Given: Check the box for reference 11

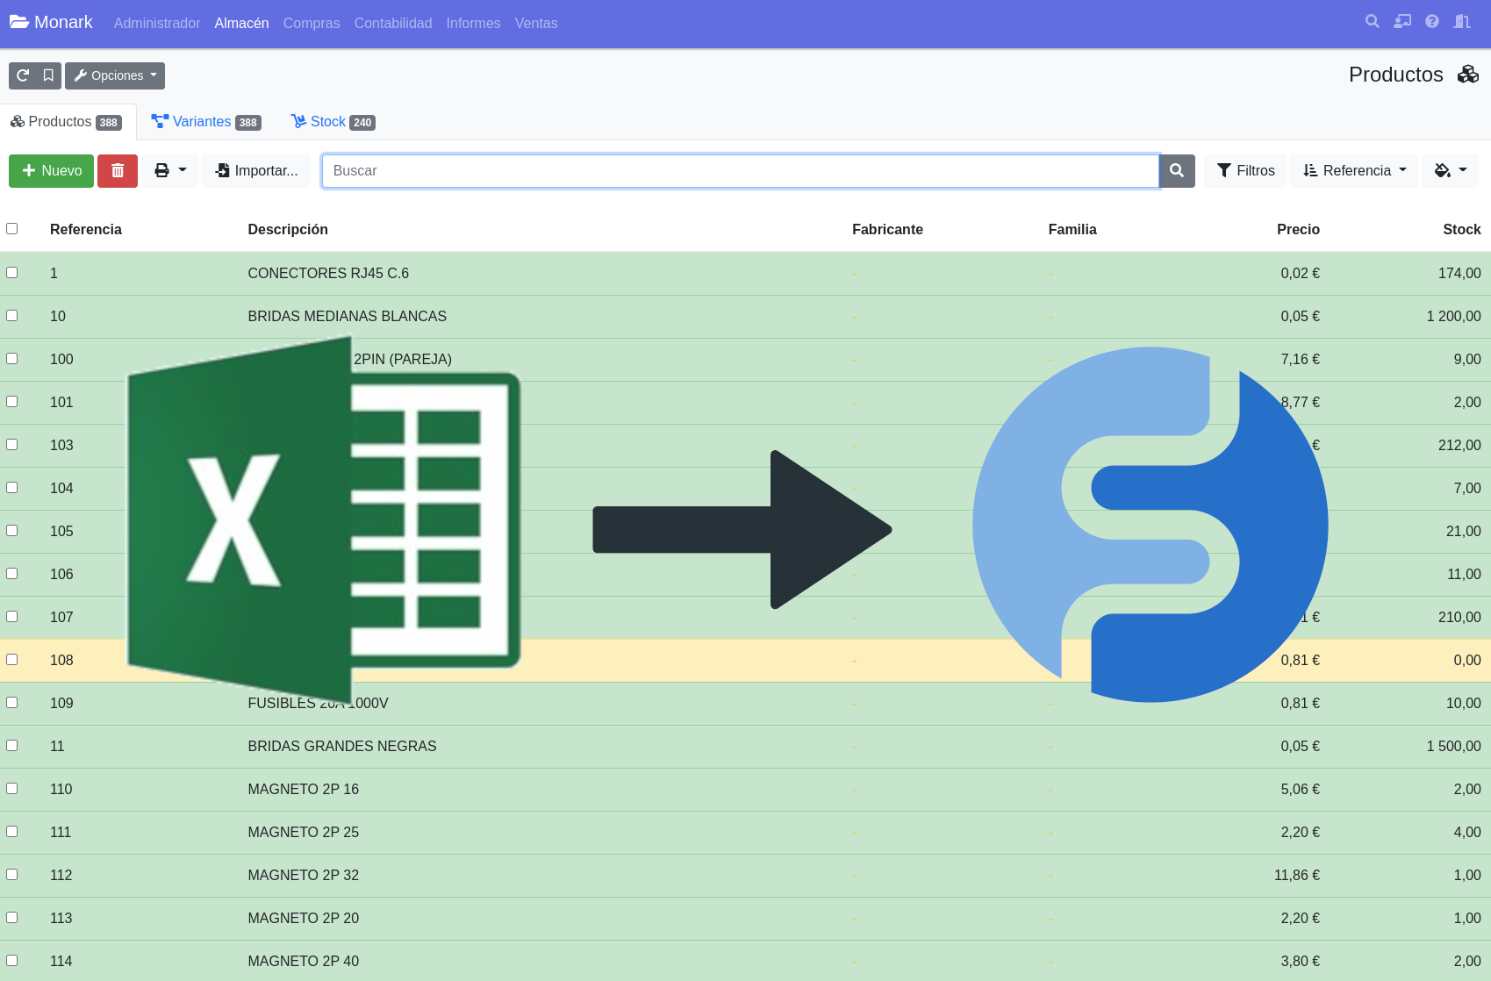Looking at the screenshot, I should [12, 745].
